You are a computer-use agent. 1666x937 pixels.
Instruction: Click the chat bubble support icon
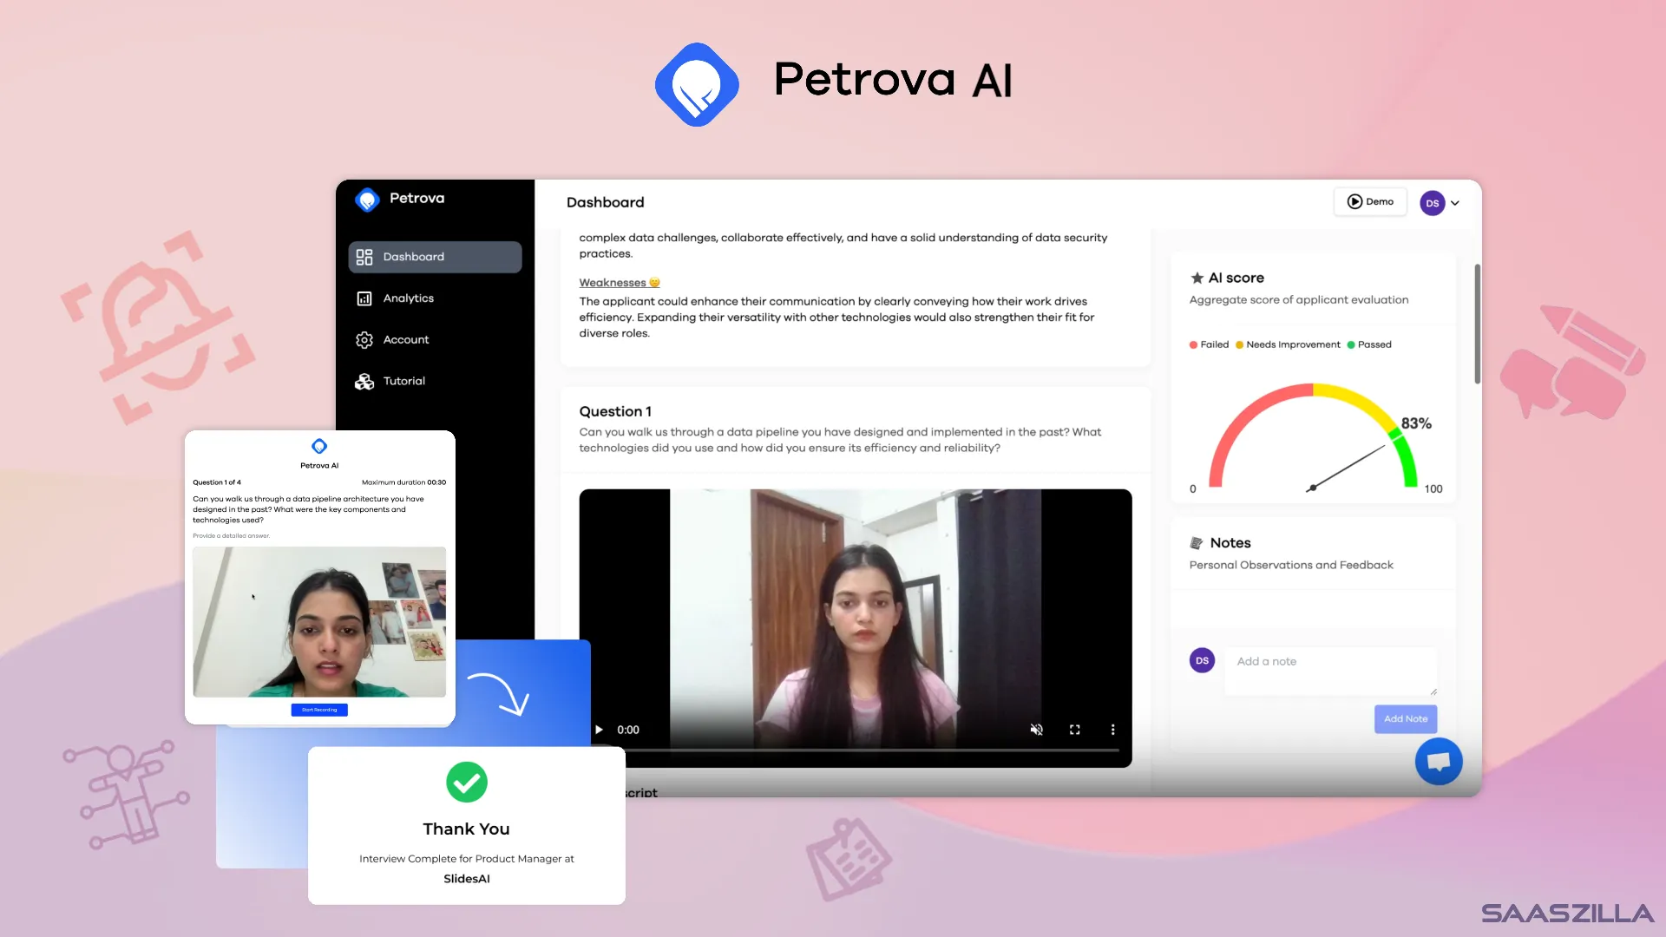(1439, 760)
